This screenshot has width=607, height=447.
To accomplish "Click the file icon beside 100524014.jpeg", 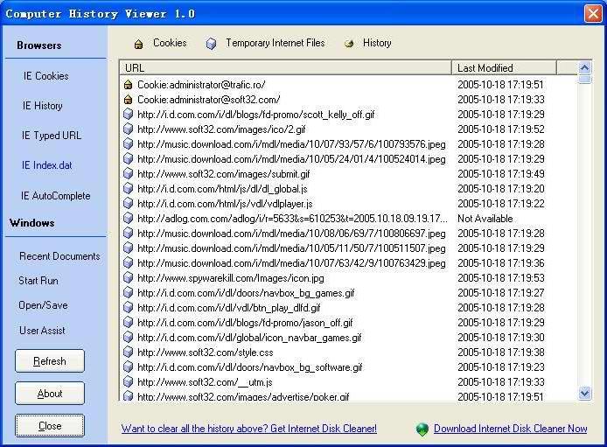I will (x=129, y=158).
